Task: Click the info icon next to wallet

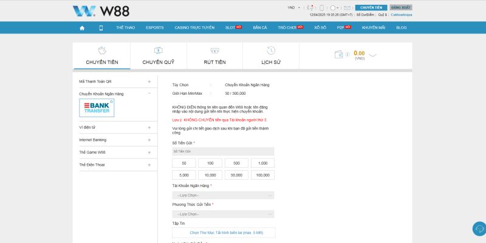Action: click(347, 55)
